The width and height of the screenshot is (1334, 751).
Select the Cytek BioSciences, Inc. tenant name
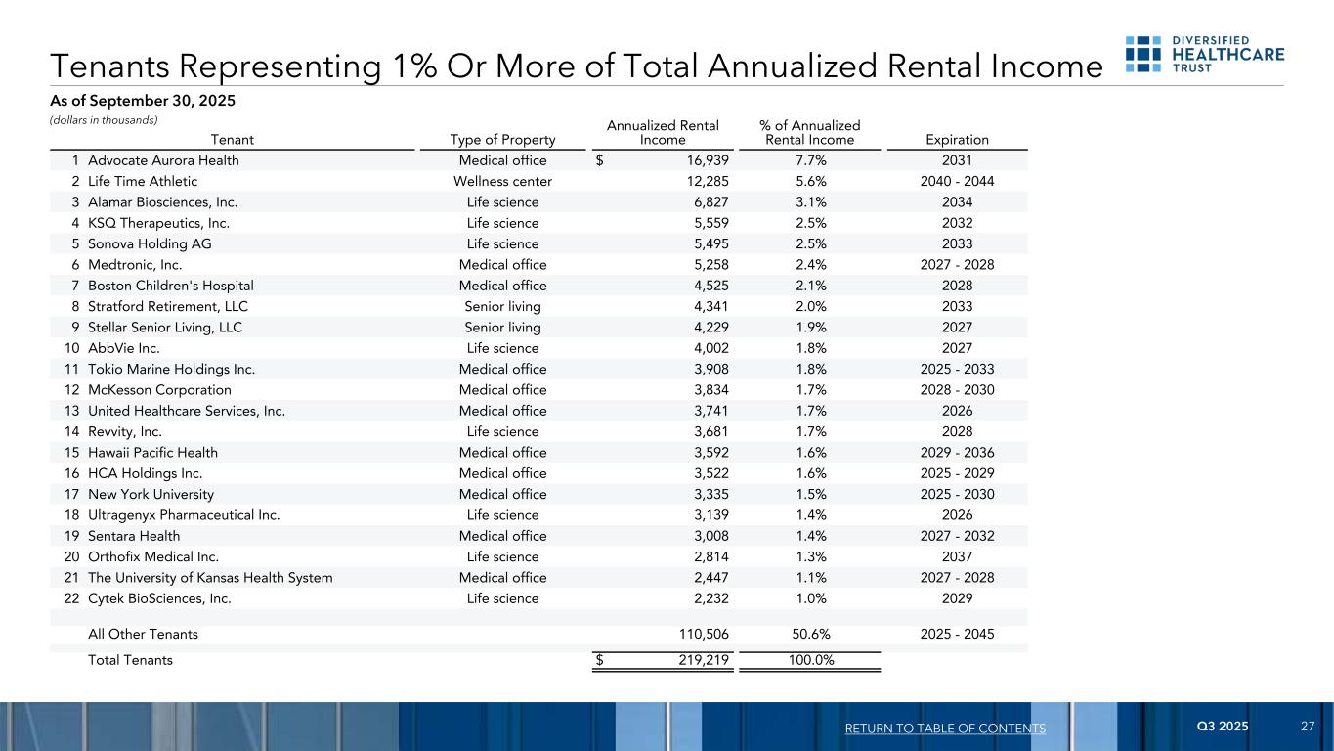point(159,598)
